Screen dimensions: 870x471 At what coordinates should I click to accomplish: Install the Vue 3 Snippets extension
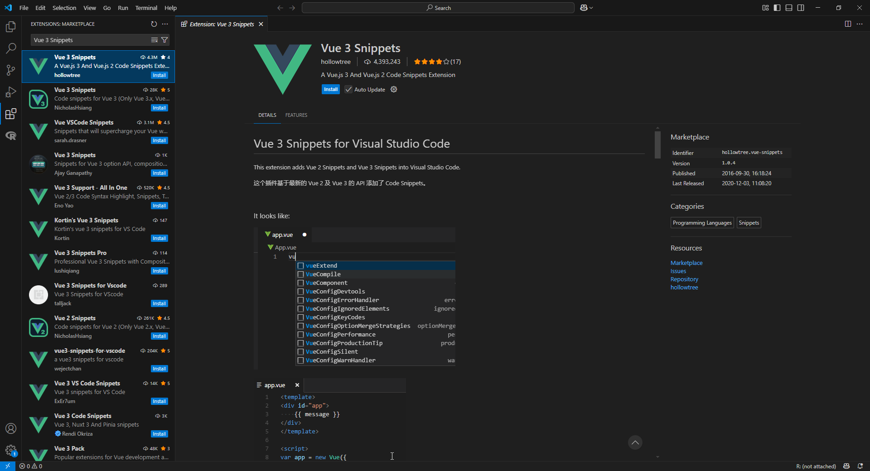tap(330, 89)
